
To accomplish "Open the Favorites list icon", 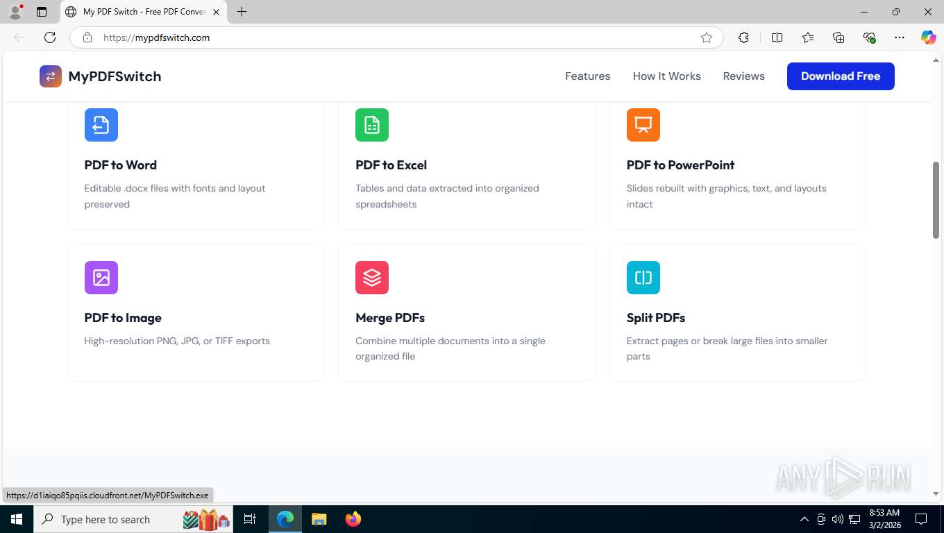I will point(808,37).
